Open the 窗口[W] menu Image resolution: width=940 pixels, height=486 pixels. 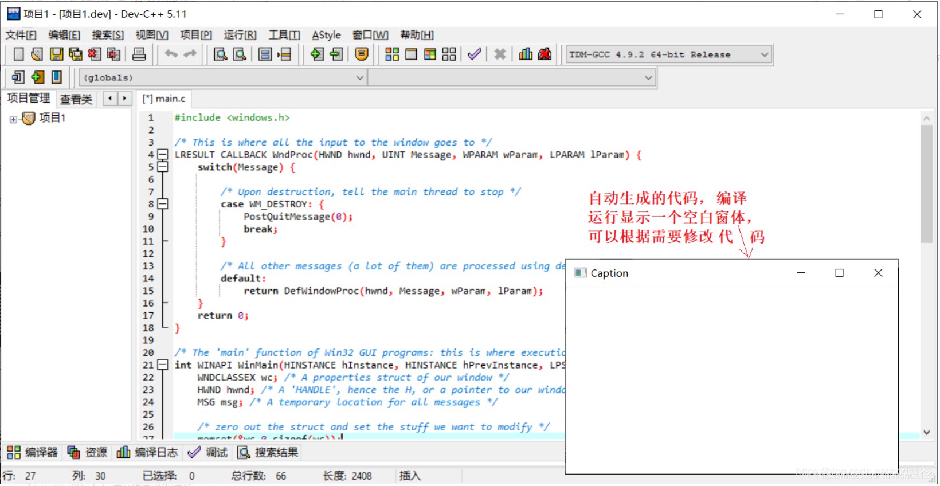370,35
